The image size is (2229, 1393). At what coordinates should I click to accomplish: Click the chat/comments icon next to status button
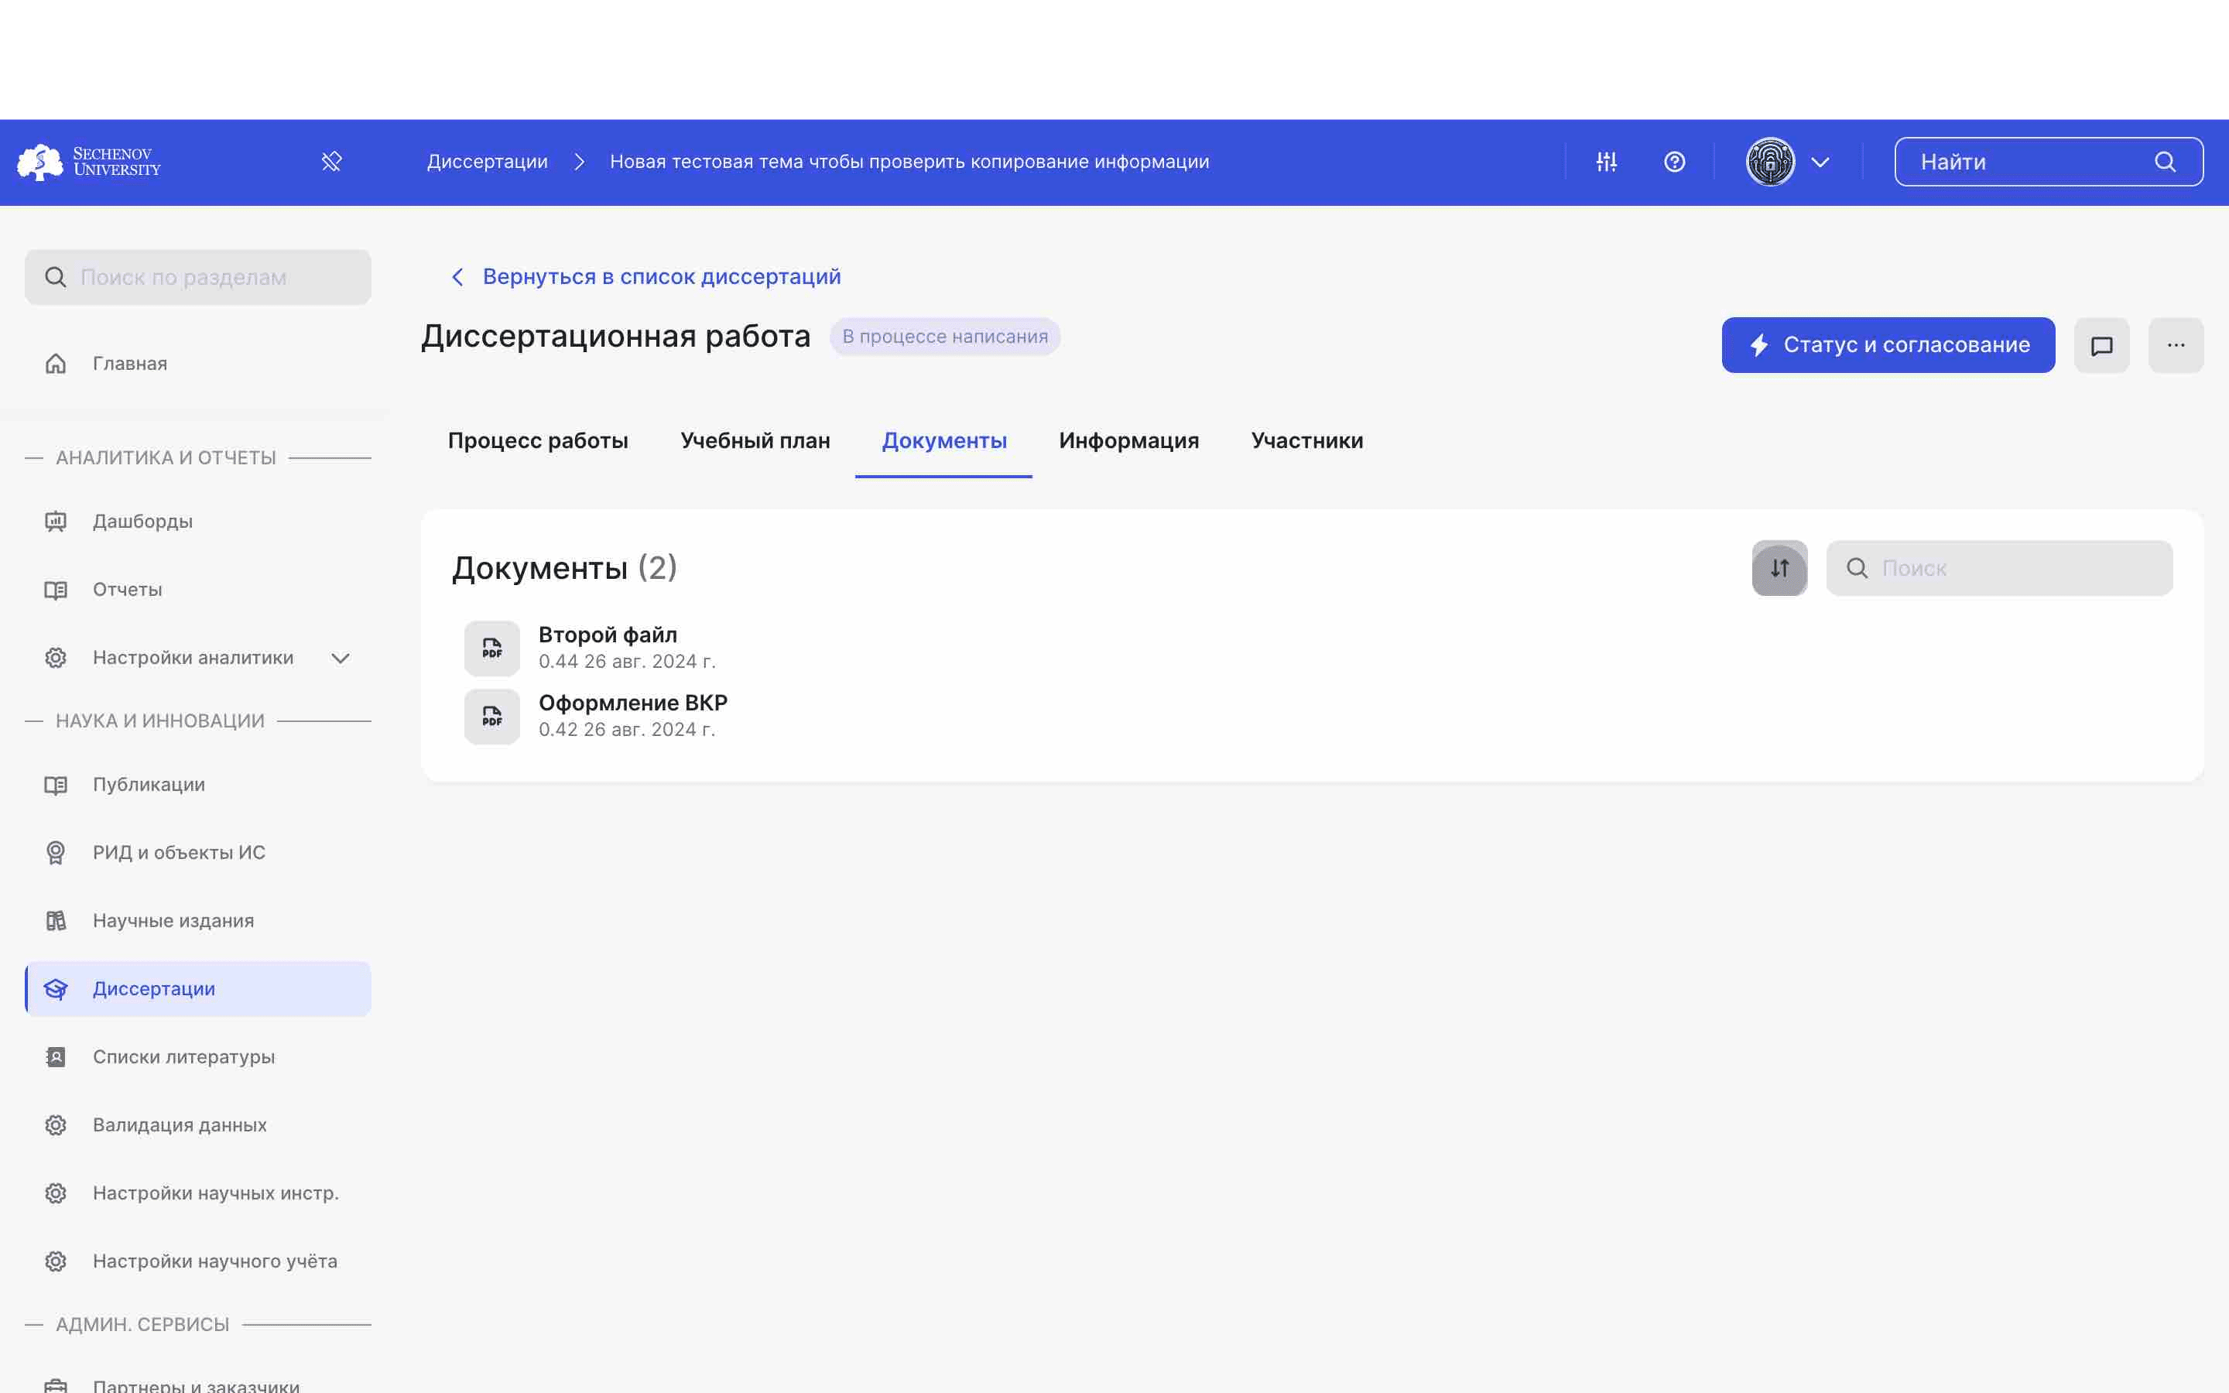point(2102,344)
